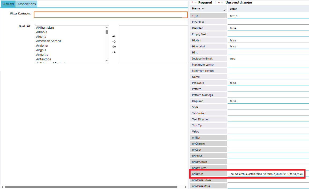The image size is (309, 189).
Task: Click the country list scroll down arrow
Action: (x=107, y=61)
